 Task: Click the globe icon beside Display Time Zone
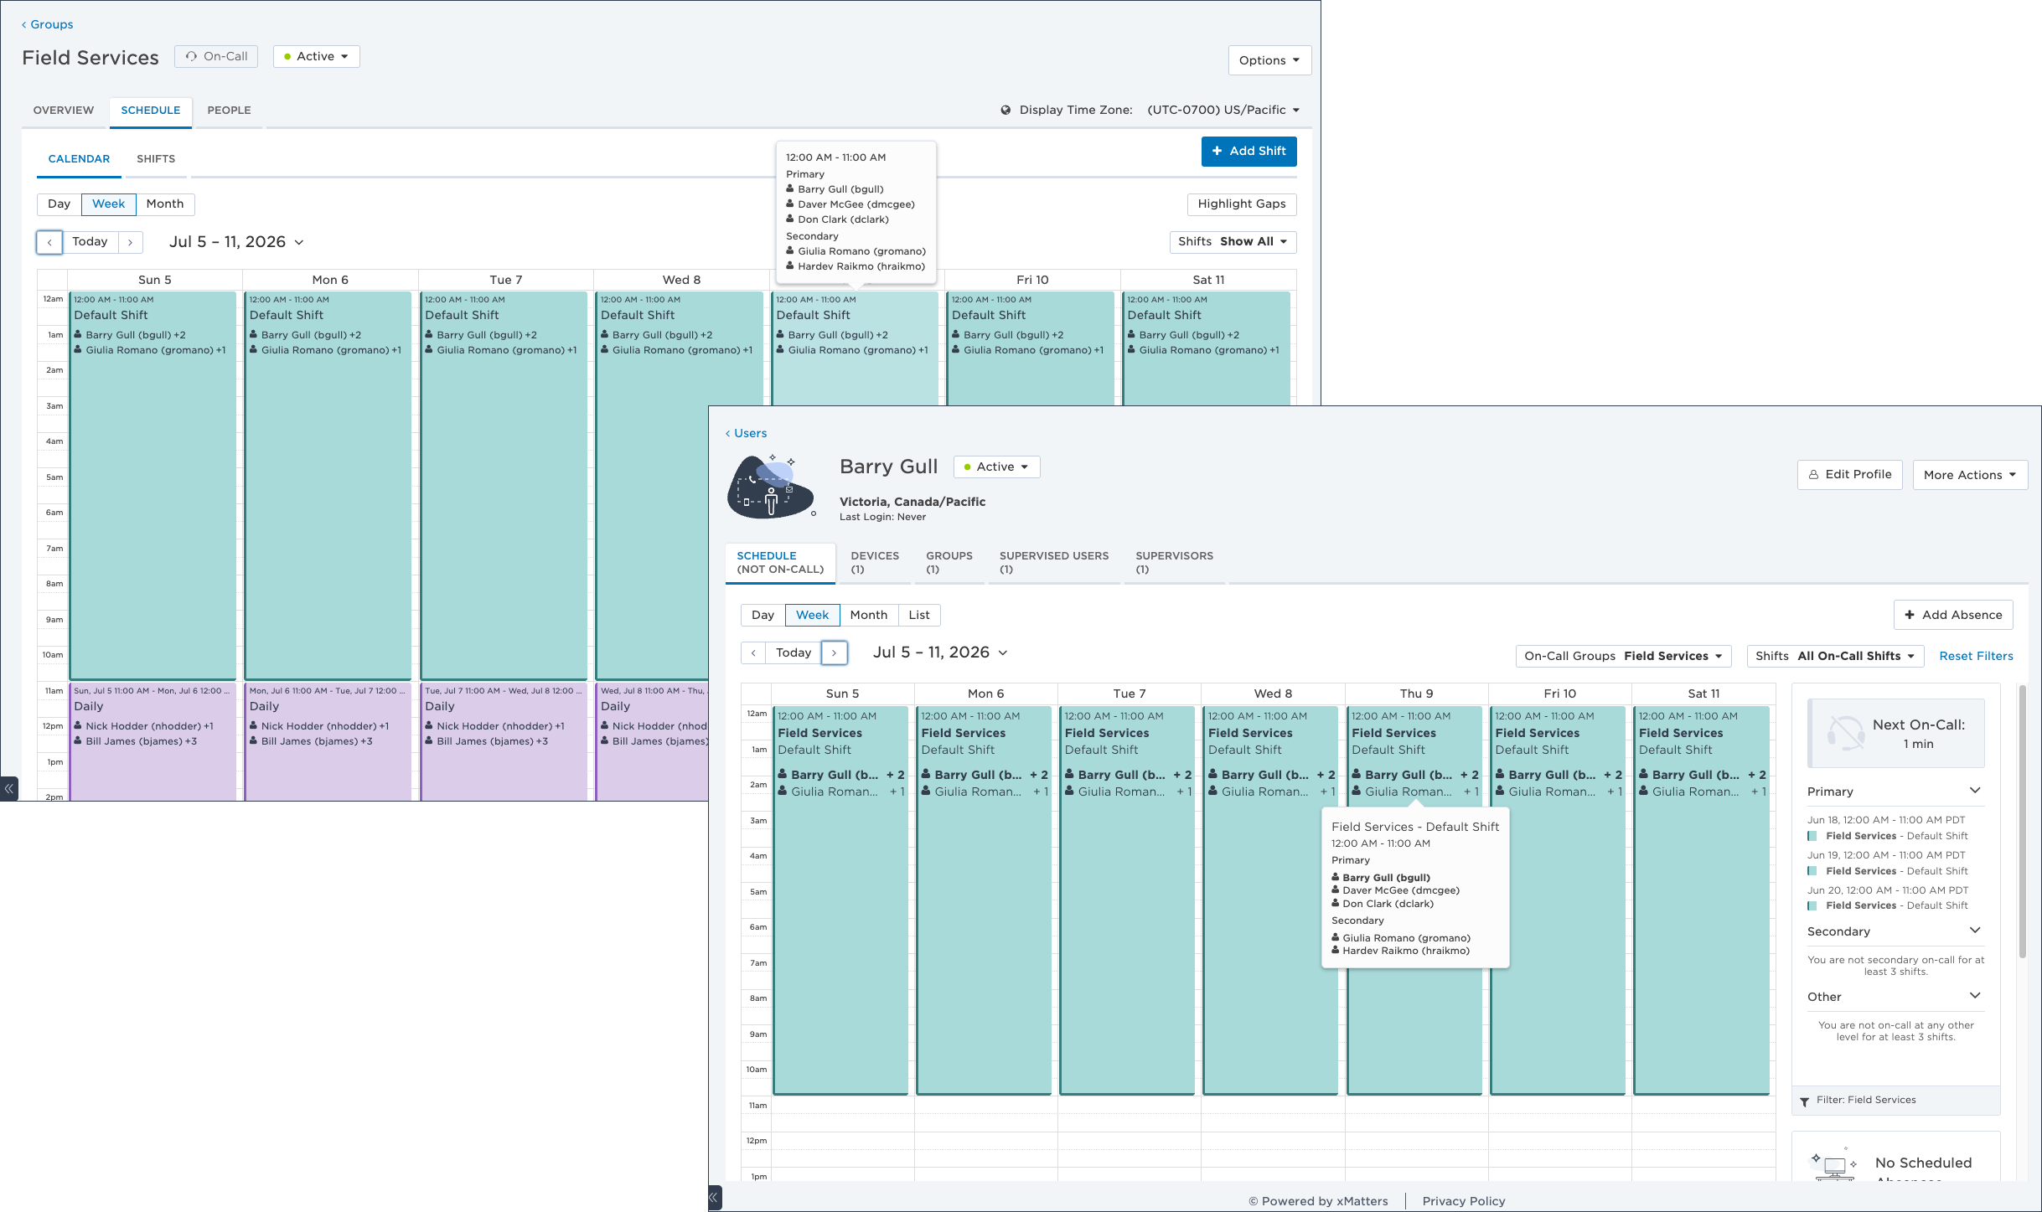[1005, 110]
